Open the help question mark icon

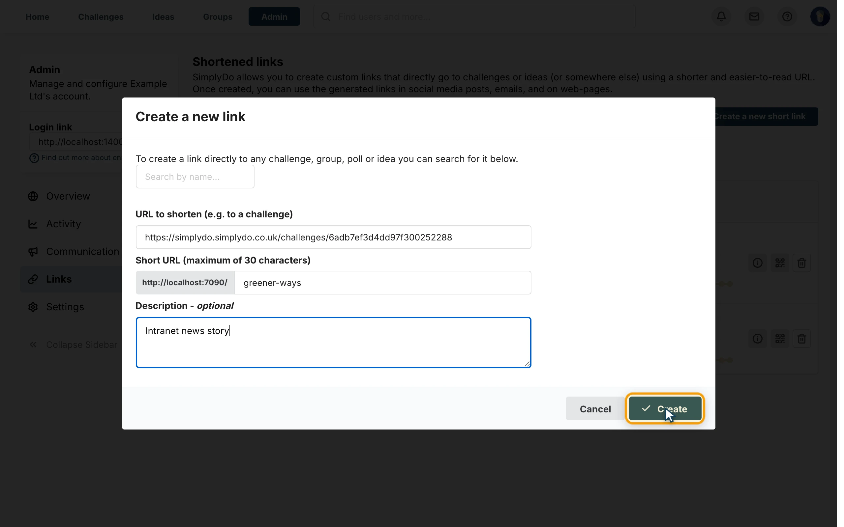(x=787, y=16)
